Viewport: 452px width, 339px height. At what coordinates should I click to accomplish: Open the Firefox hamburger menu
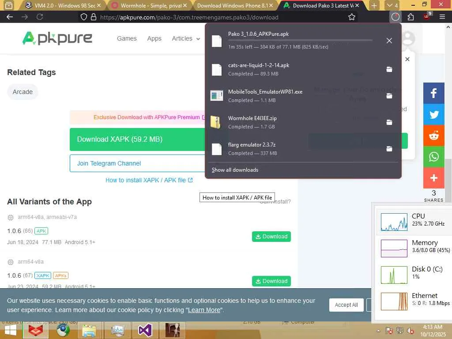point(442,17)
